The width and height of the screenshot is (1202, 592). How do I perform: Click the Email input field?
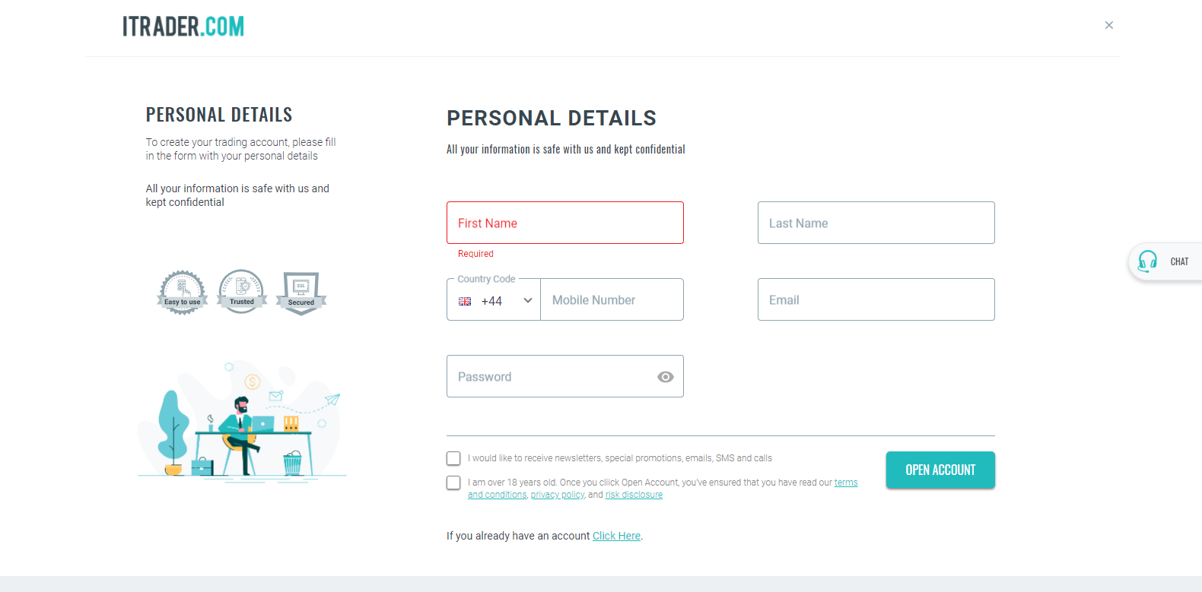point(876,299)
